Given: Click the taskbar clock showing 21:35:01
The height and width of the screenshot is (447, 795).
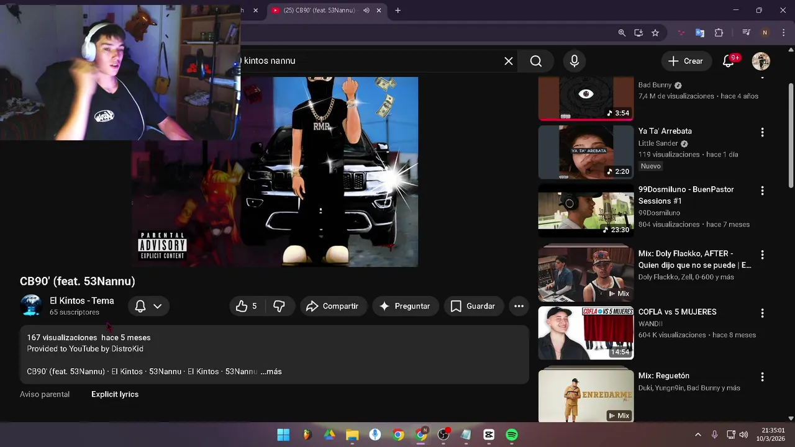Looking at the screenshot, I should [x=770, y=435].
